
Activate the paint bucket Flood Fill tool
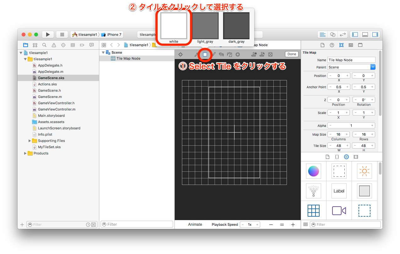point(221,54)
